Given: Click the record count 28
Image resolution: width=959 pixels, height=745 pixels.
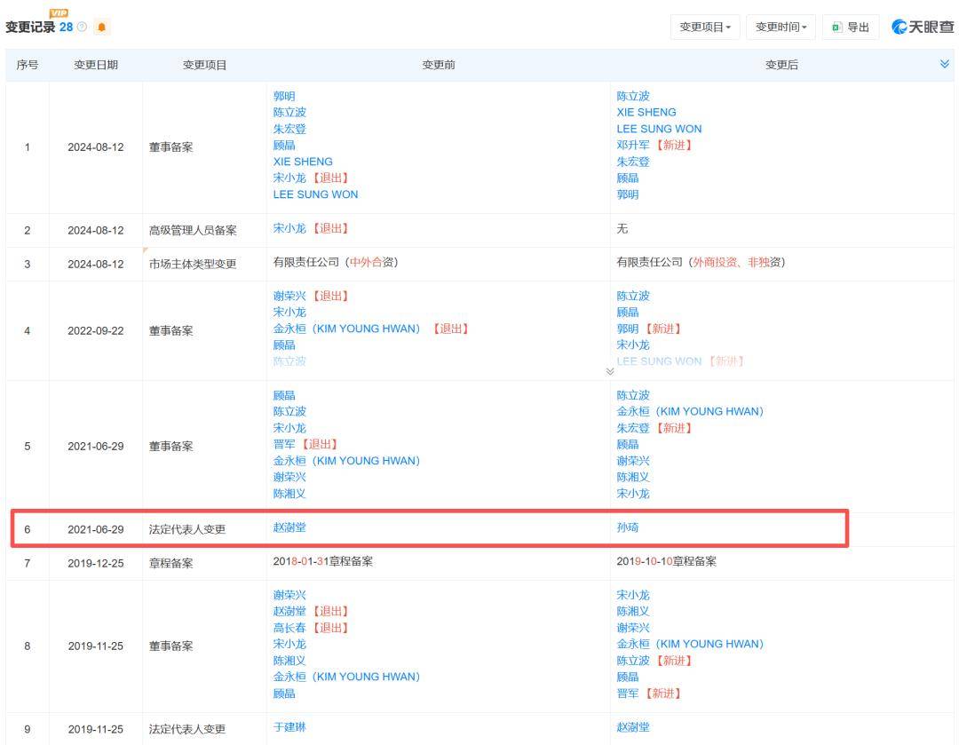Looking at the screenshot, I should (66, 27).
